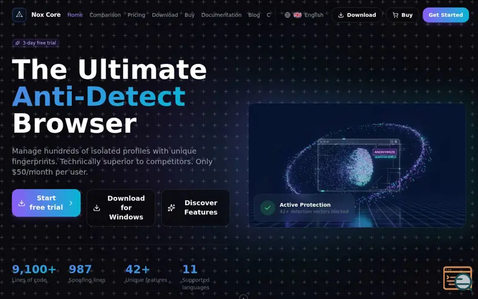Click '42+ detection vectors blocked' text
The height and width of the screenshot is (299, 478).
coord(314,211)
